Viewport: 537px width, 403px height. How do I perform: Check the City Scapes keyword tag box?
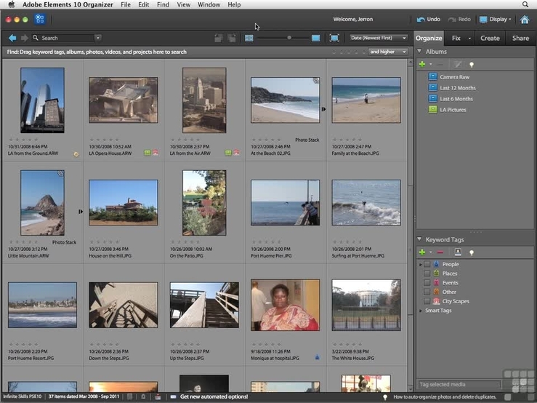tap(427, 301)
